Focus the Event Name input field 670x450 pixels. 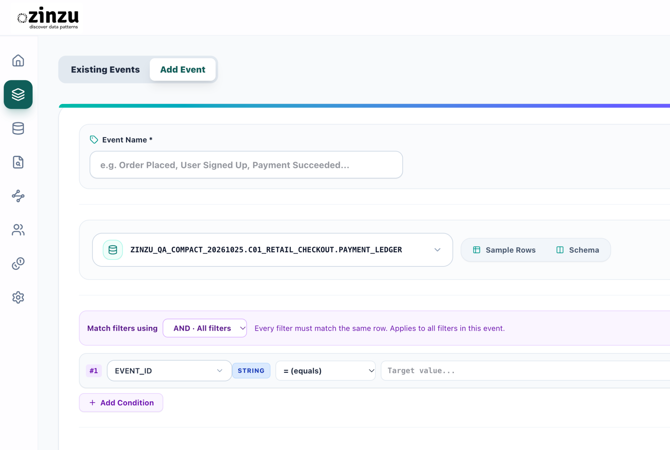pos(246,165)
